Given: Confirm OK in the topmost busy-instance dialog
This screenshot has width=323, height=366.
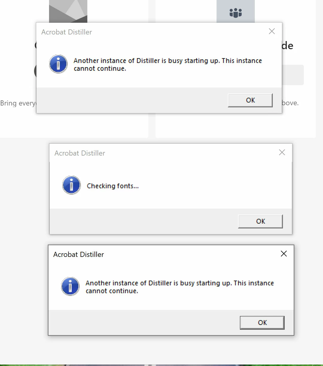Looking at the screenshot, I should click(250, 100).
